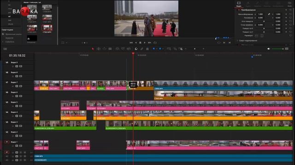This screenshot has width=295, height=165.
Task: Click the DIM button next to the volume slider
Action: point(287,49)
